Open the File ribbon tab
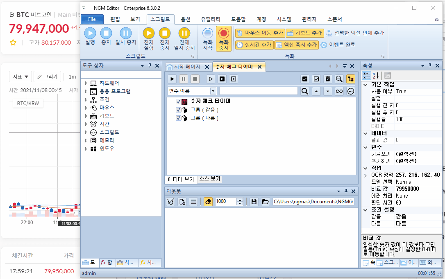This screenshot has width=445, height=279. pyautogui.click(x=92, y=19)
